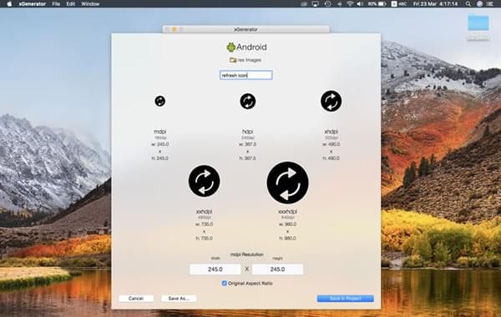Open the Notification Center icon
501x317 pixels.
click(490, 4)
